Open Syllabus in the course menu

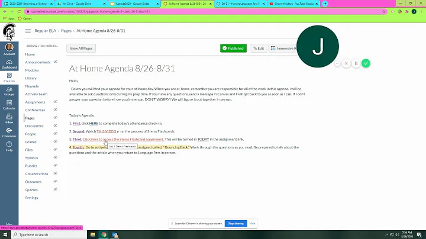coord(31,158)
